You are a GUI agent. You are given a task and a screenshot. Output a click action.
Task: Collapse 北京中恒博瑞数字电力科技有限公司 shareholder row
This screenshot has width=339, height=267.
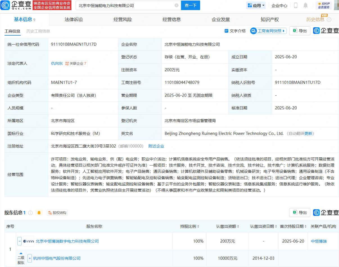pos(20,241)
